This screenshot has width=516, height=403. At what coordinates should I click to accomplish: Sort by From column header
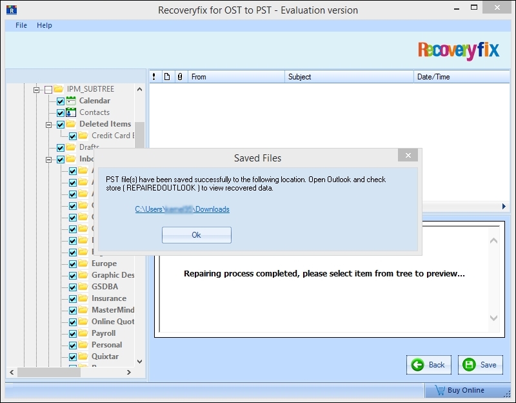[236, 77]
